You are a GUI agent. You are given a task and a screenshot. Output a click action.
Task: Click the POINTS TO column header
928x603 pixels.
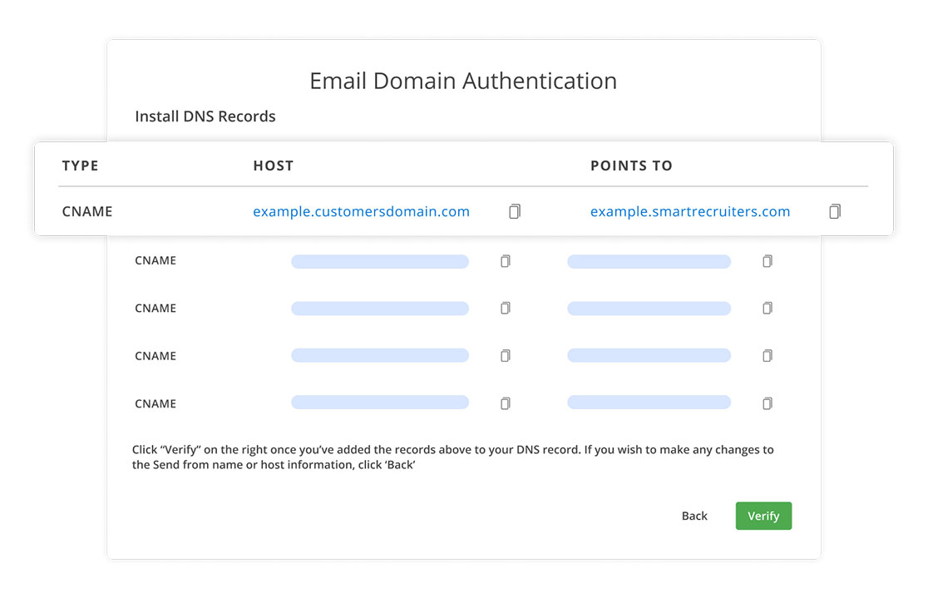pyautogui.click(x=631, y=166)
